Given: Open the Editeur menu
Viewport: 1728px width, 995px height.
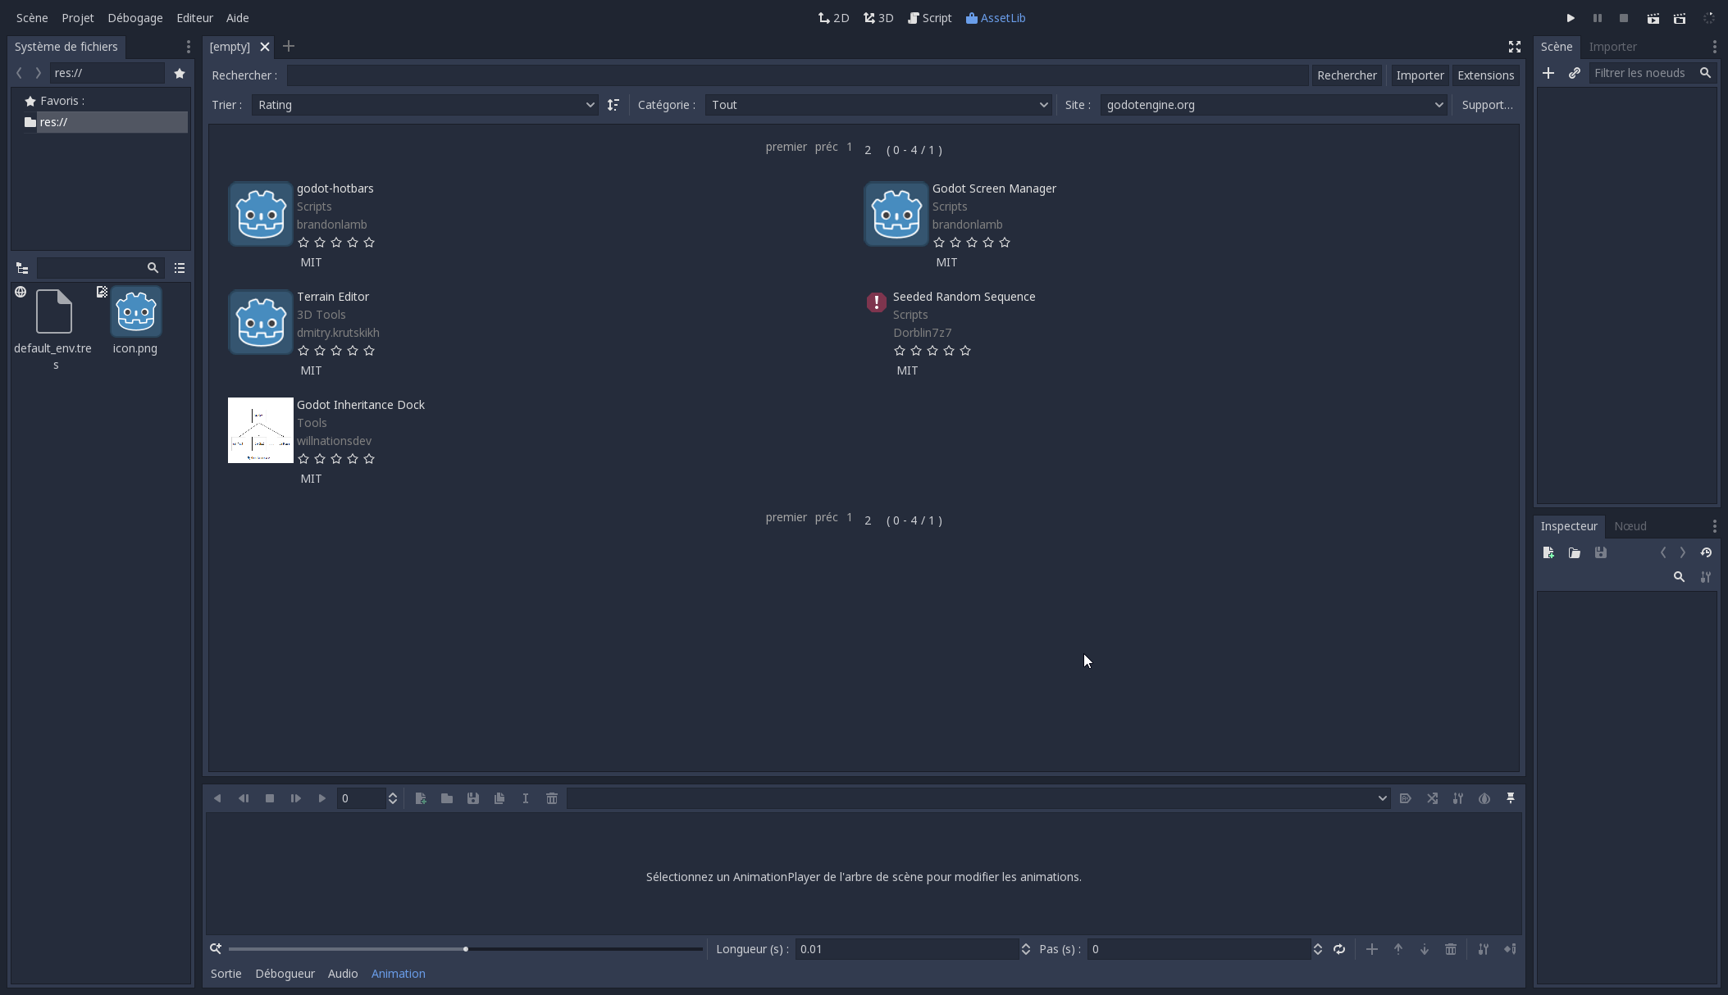Looking at the screenshot, I should tap(194, 18).
